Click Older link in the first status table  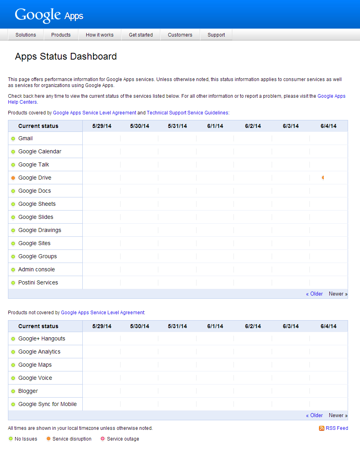tap(314, 294)
